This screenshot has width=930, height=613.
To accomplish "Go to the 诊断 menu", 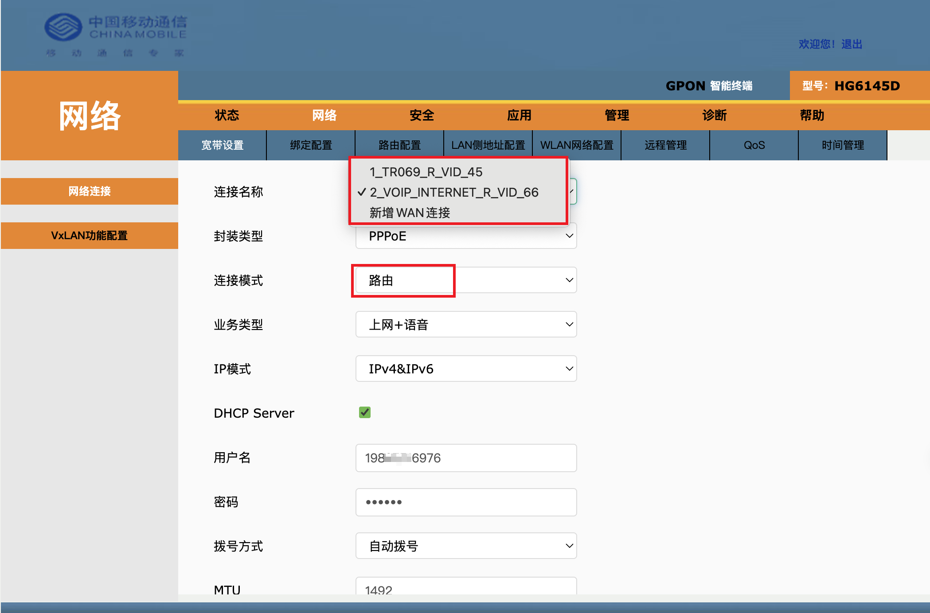I will (x=714, y=116).
